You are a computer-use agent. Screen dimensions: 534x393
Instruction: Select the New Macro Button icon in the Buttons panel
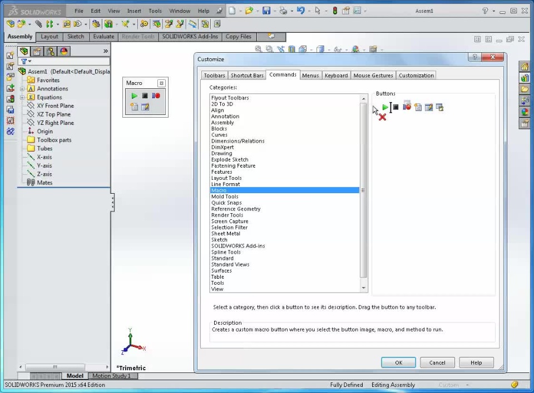pos(439,108)
